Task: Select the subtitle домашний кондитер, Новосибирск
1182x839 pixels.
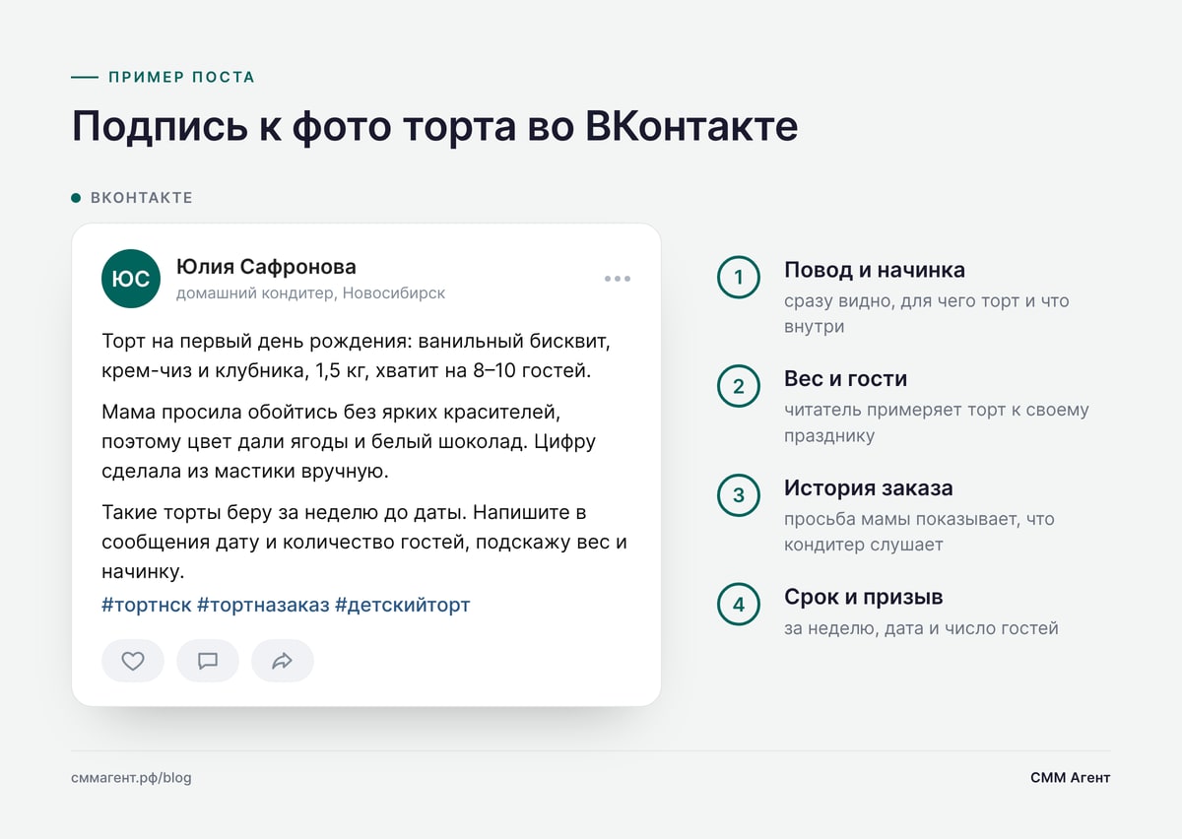Action: tap(311, 293)
